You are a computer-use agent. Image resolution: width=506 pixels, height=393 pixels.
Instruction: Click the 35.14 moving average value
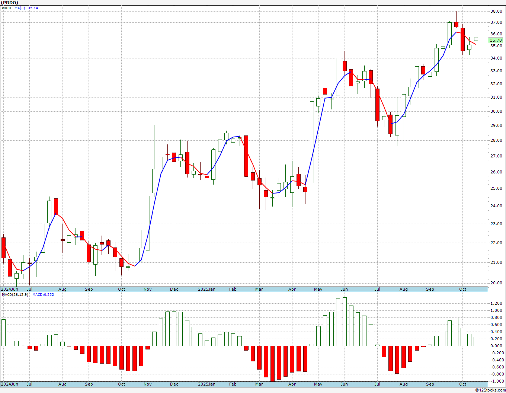coord(33,8)
